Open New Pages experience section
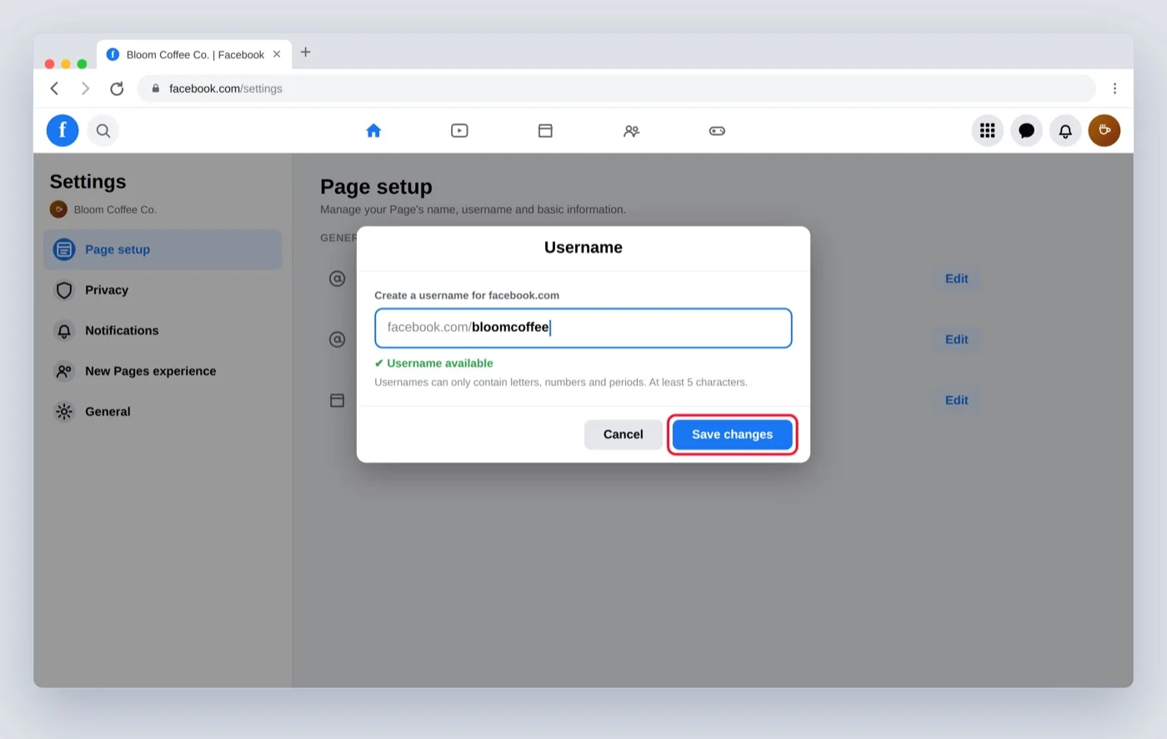This screenshot has width=1167, height=739. tap(163, 371)
